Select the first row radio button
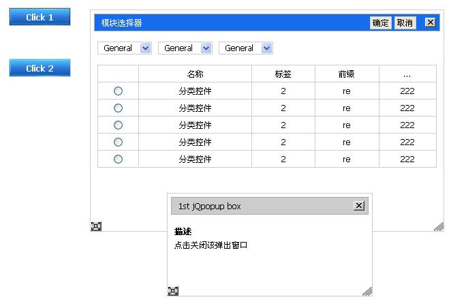The image size is (451, 306). 118,91
